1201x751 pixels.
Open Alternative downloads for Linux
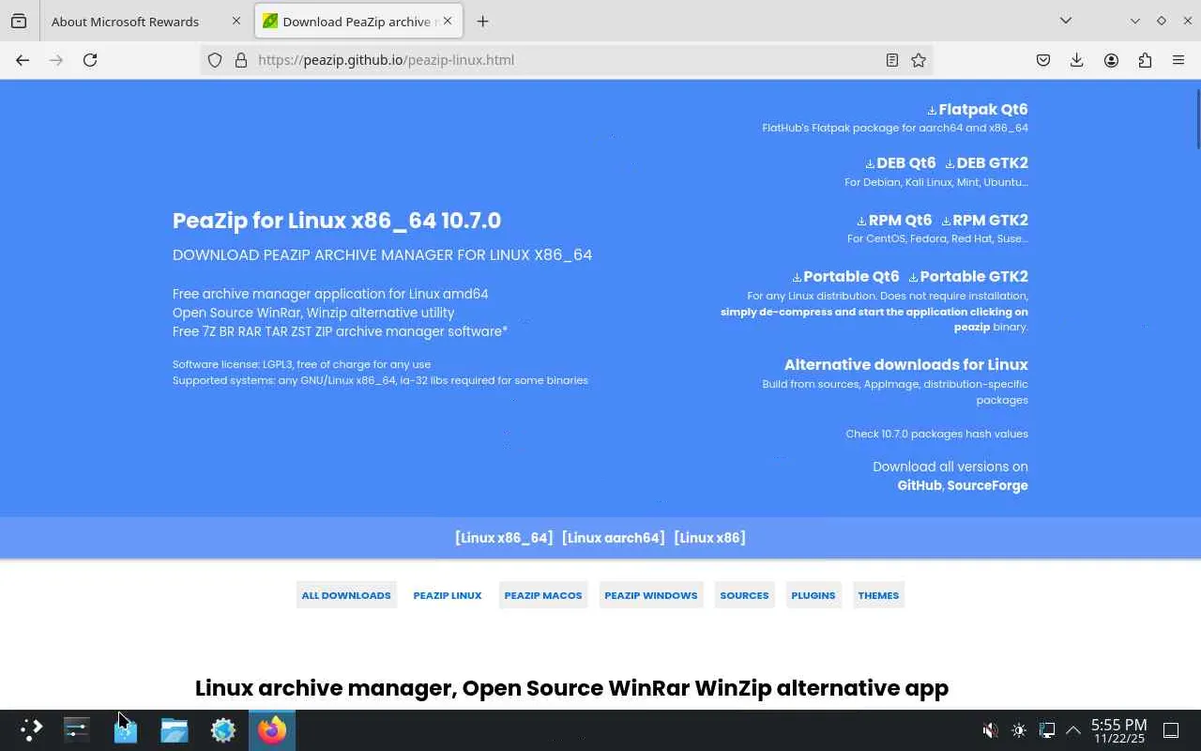906,364
